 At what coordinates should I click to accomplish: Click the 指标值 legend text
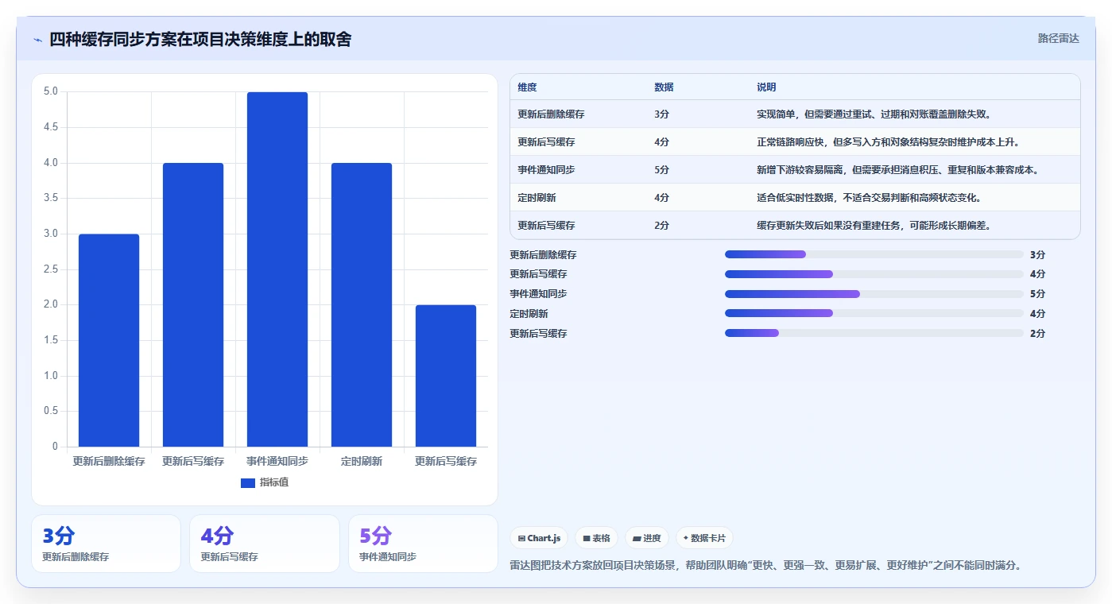click(274, 482)
